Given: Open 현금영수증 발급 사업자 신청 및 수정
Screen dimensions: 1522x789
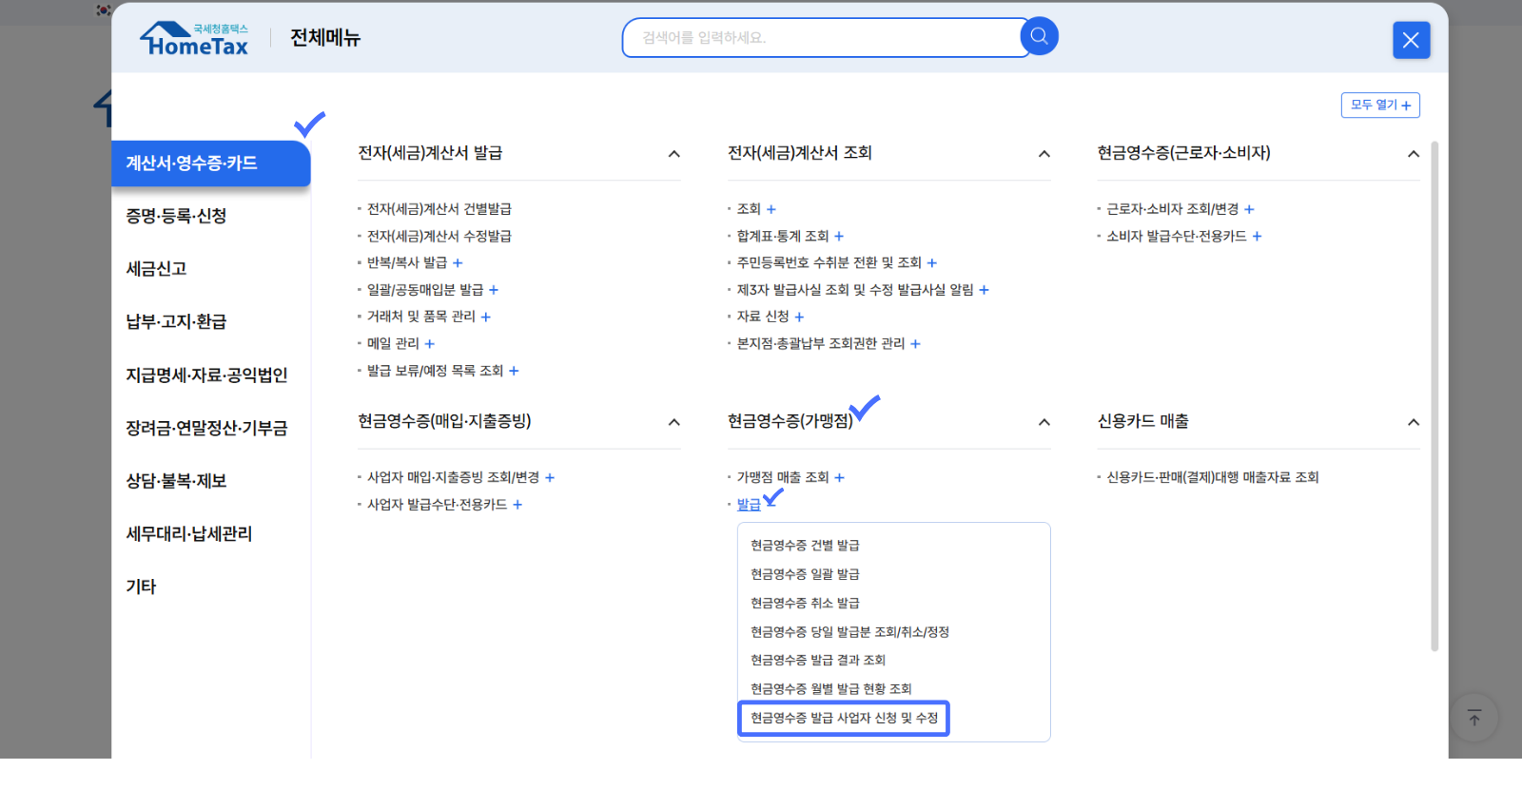Looking at the screenshot, I should click(844, 719).
